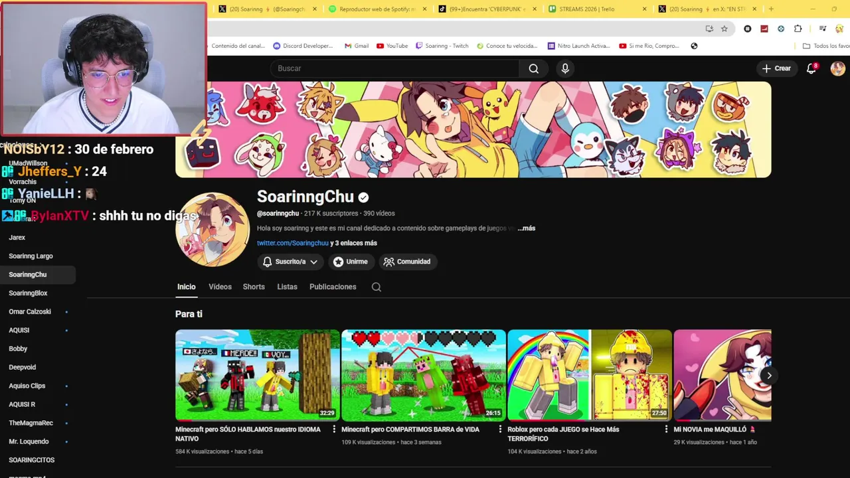Switch to Soarinng @Soaringch X tab
Image resolution: width=850 pixels, height=478 pixels.
click(x=267, y=9)
